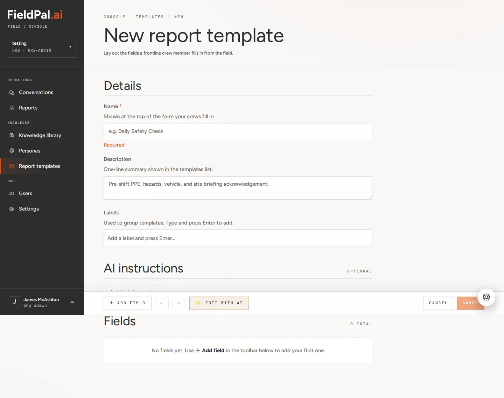
Task: Click the 'AI instructions' section heading
Action: pos(143,268)
